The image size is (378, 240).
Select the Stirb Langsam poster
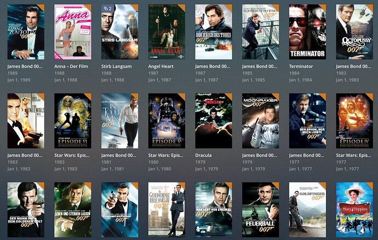pyautogui.click(x=120, y=32)
